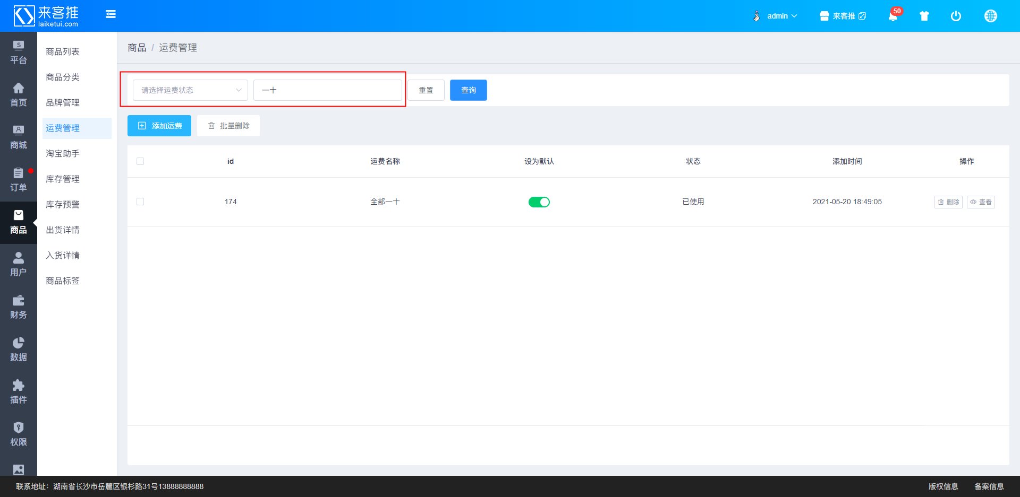This screenshot has height=497, width=1020.
Task: Click the power logout icon
Action: 956,16
